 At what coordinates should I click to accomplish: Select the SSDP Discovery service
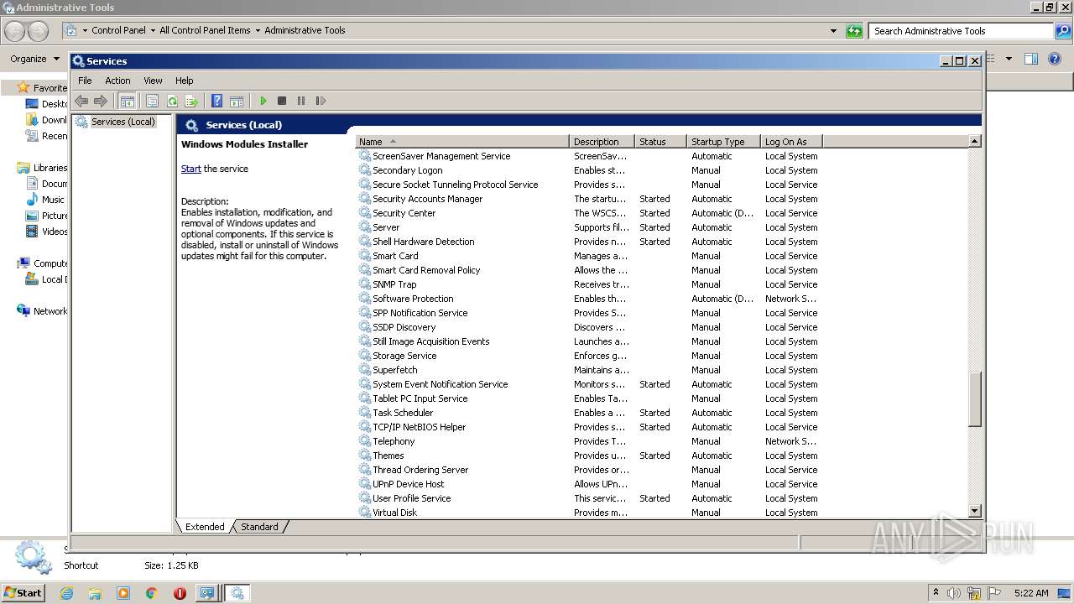pyautogui.click(x=589, y=327)
